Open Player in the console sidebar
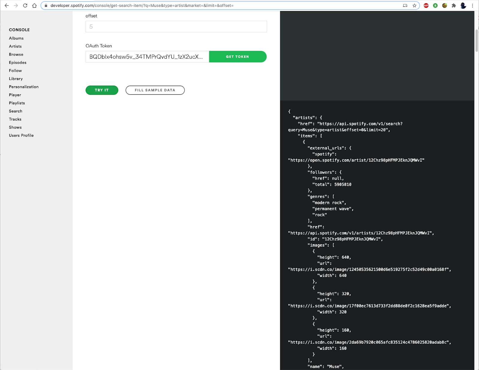 (15, 95)
